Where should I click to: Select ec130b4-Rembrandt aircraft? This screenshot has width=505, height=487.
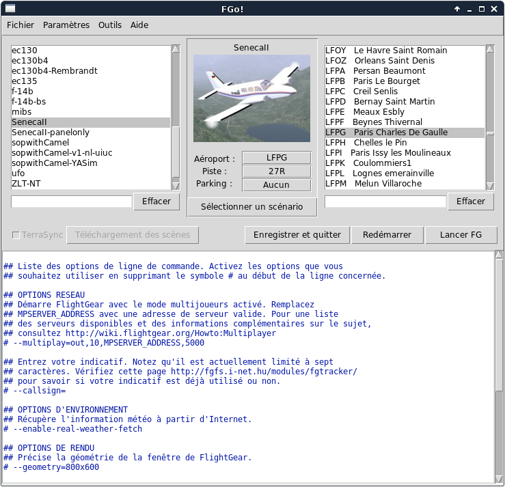tap(91, 71)
